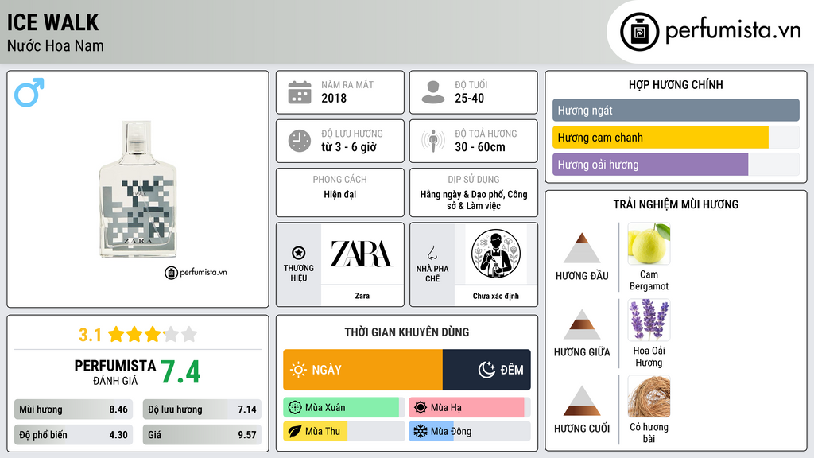Click the Ice Walk perfume bottle image
The width and height of the screenshot is (814, 458).
click(x=138, y=189)
